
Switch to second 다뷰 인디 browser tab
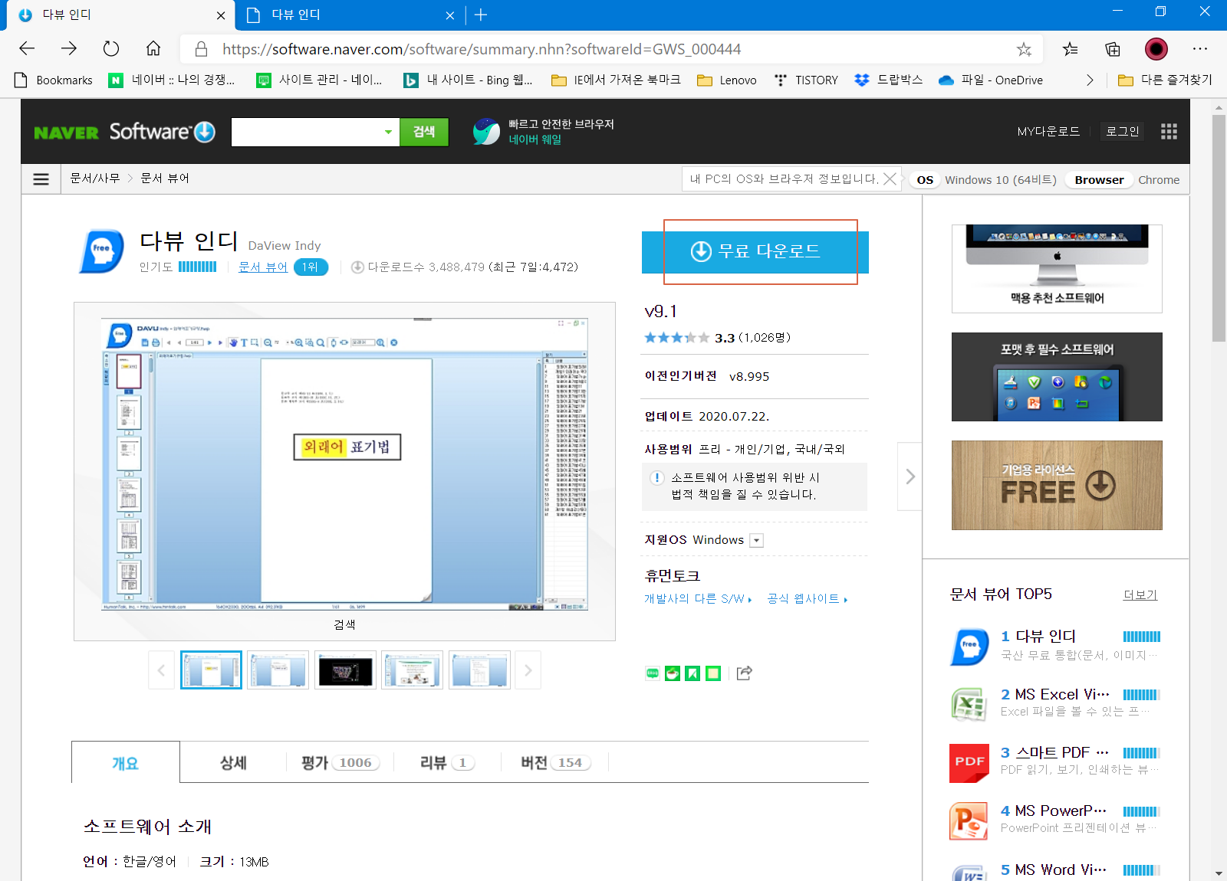coord(349,15)
